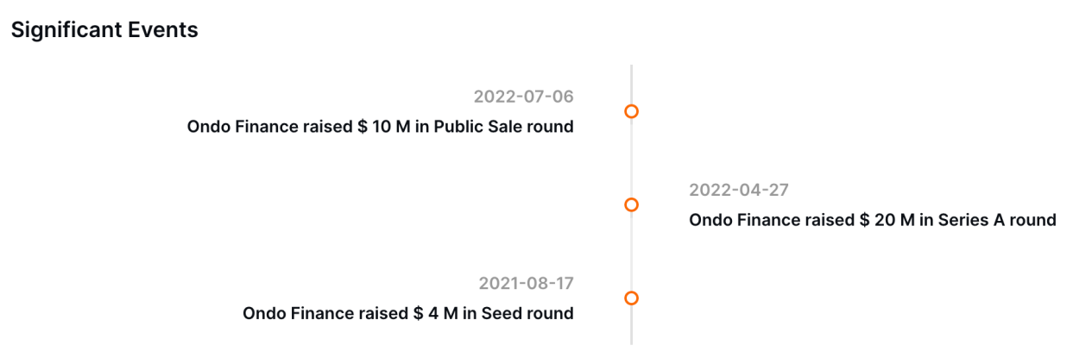This screenshot has width=1092, height=358.
Task: Click the vertical timeline axis line
Action: click(631, 160)
